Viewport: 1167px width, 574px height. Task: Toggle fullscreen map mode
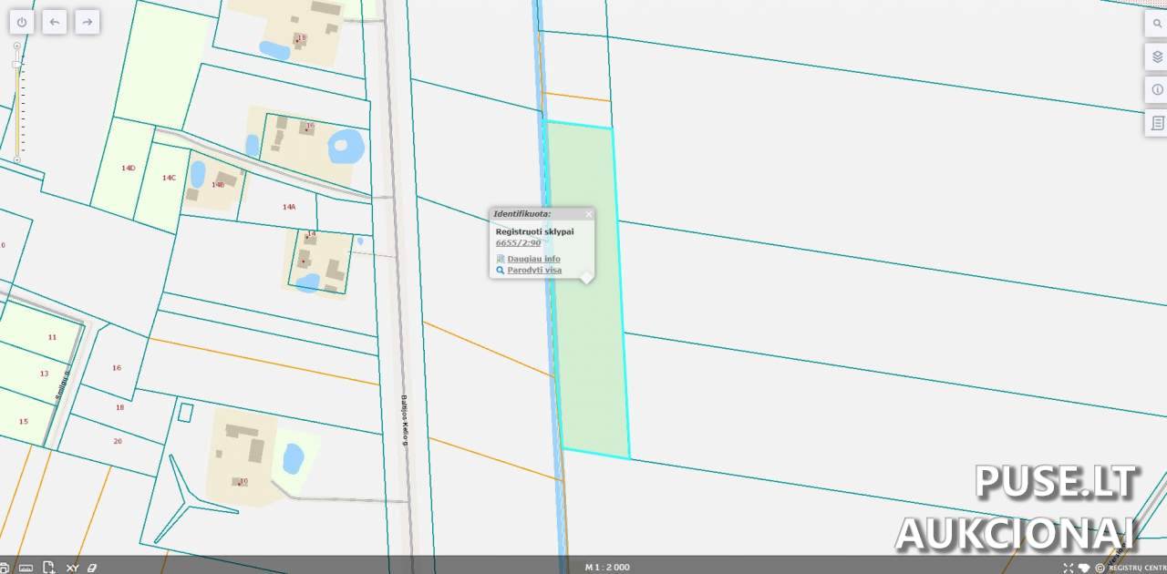1069,568
